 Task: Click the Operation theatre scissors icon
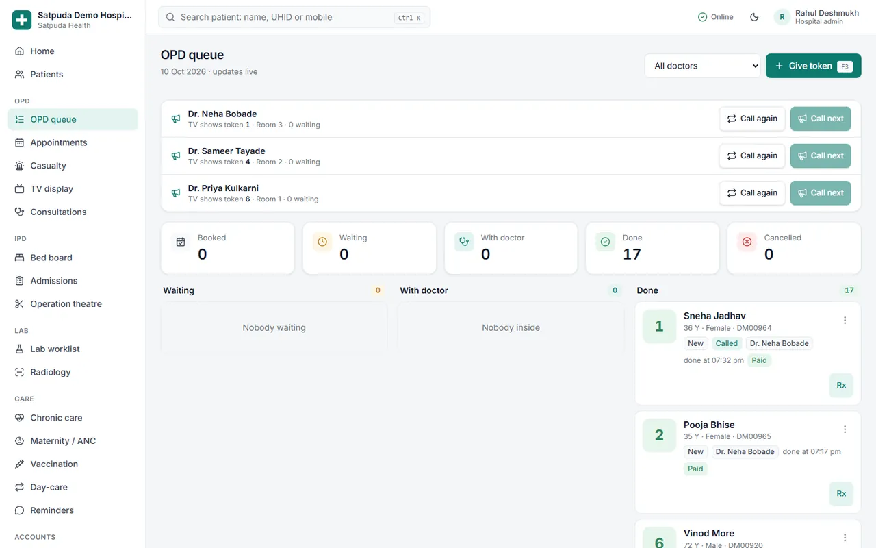click(x=19, y=304)
